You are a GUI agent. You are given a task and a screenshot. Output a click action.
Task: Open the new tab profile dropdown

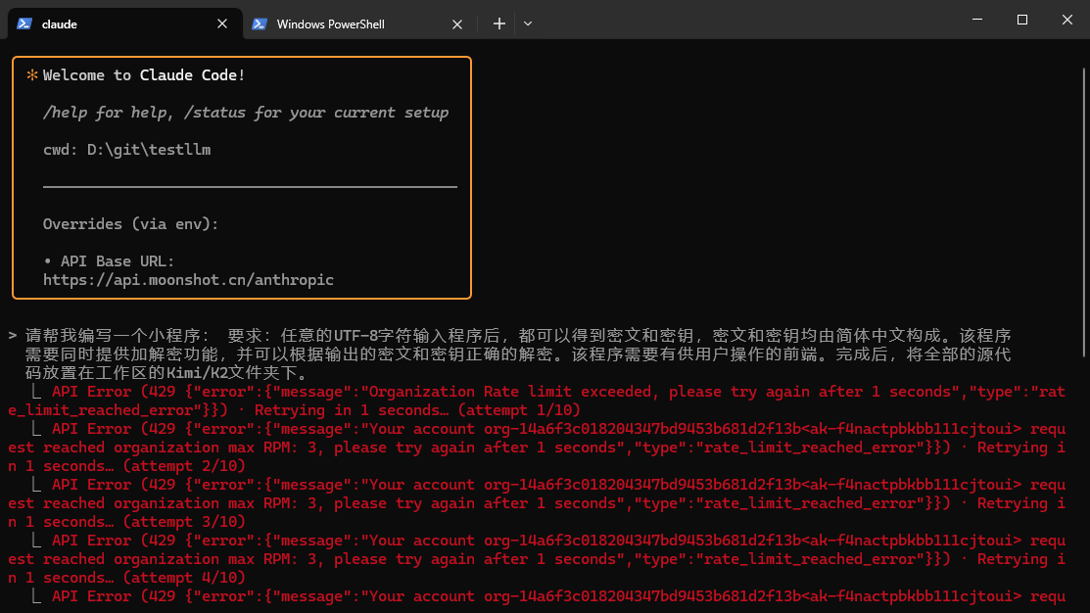(x=528, y=24)
